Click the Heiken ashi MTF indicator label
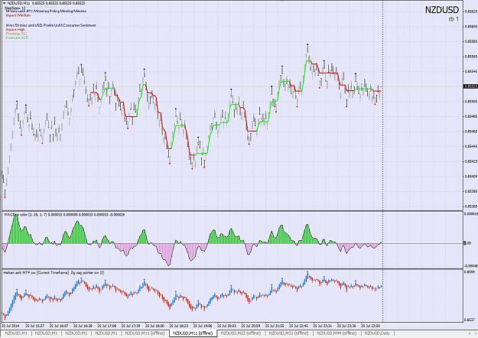 pyautogui.click(x=54, y=272)
